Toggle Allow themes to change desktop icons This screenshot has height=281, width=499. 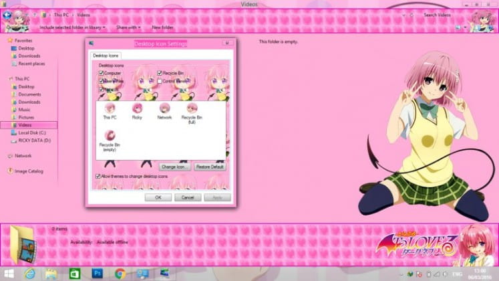click(98, 176)
